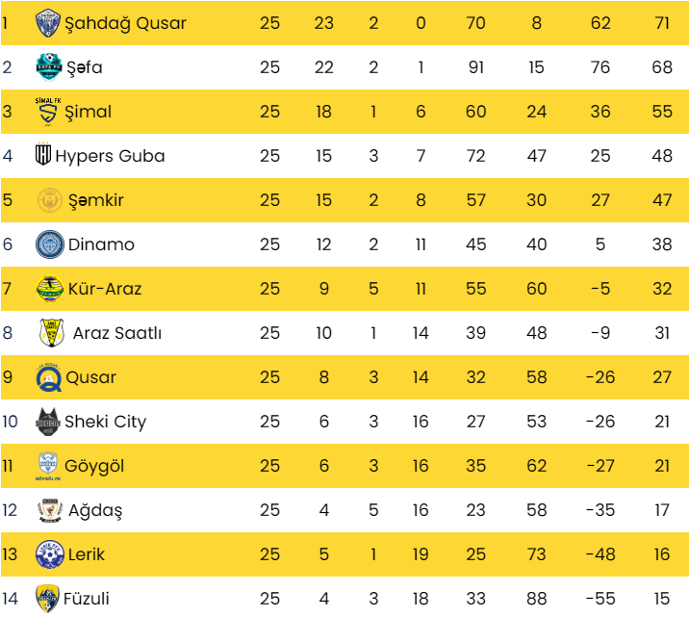Click the Hypers Guba striped shield logo

coord(43,154)
